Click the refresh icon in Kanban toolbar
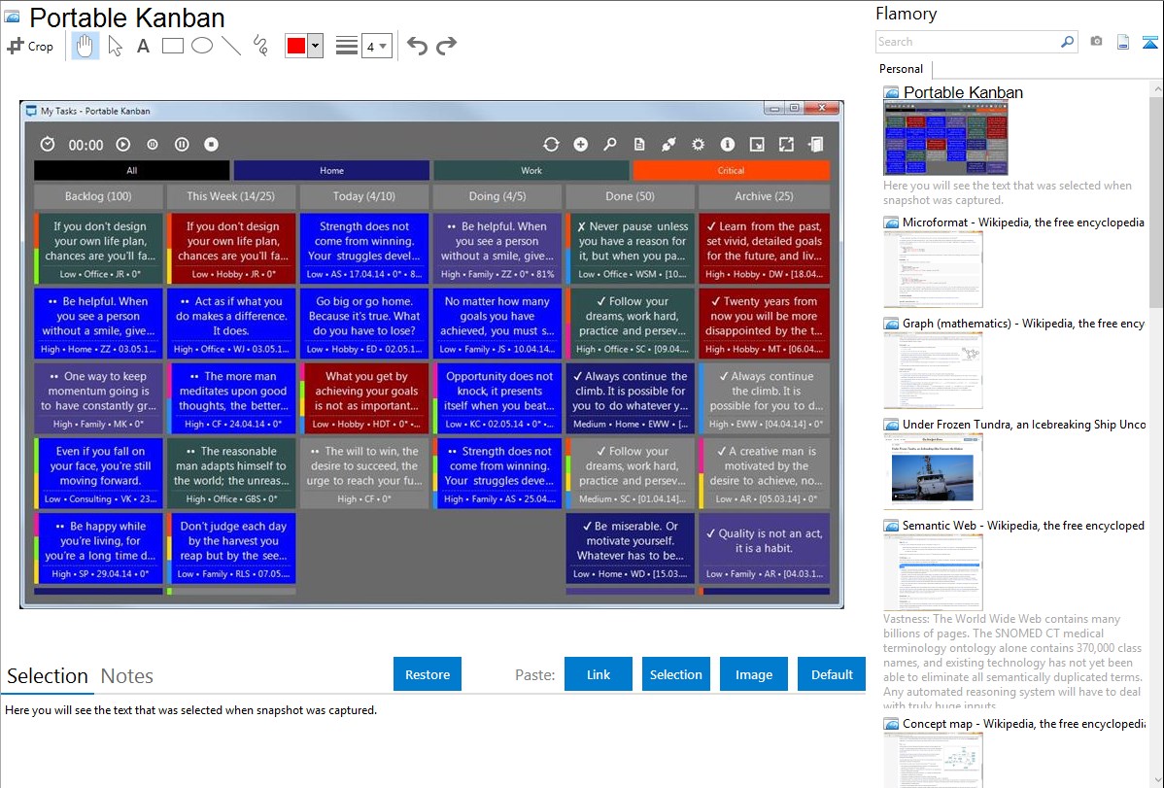This screenshot has height=788, width=1164. click(x=551, y=144)
